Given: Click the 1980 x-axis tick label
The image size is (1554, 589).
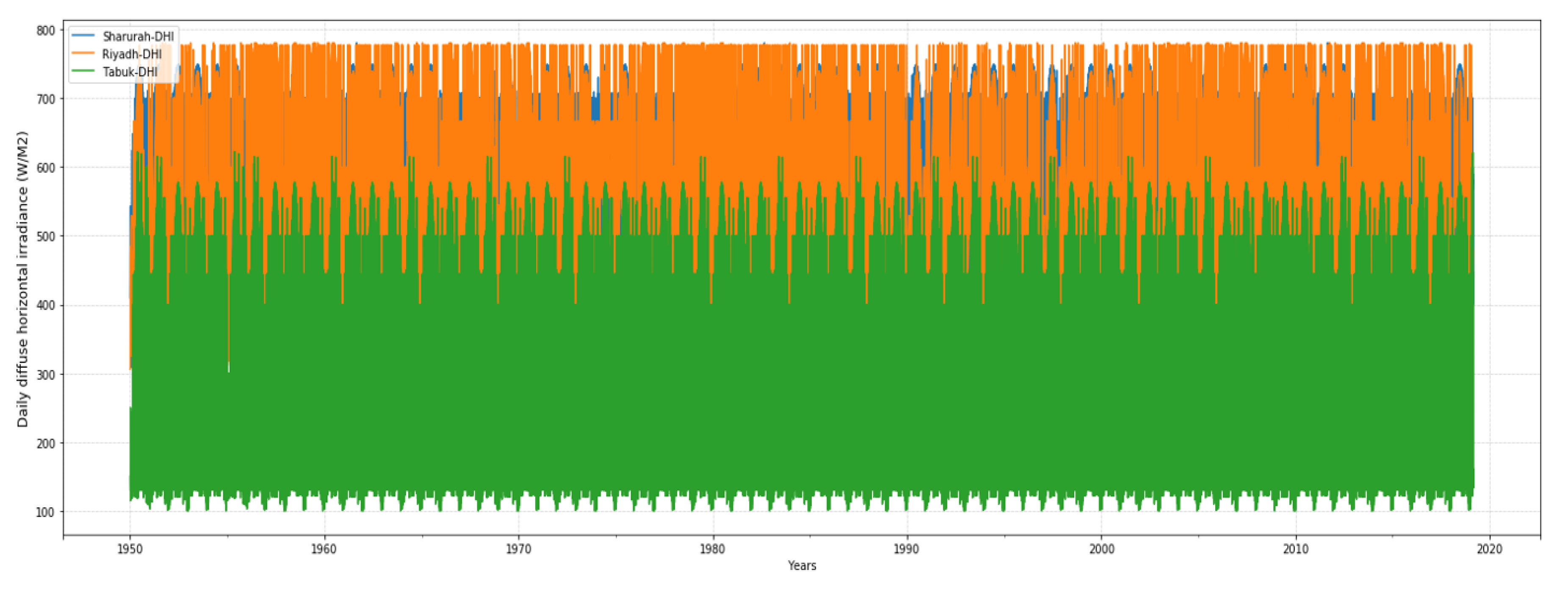Looking at the screenshot, I should tap(713, 549).
